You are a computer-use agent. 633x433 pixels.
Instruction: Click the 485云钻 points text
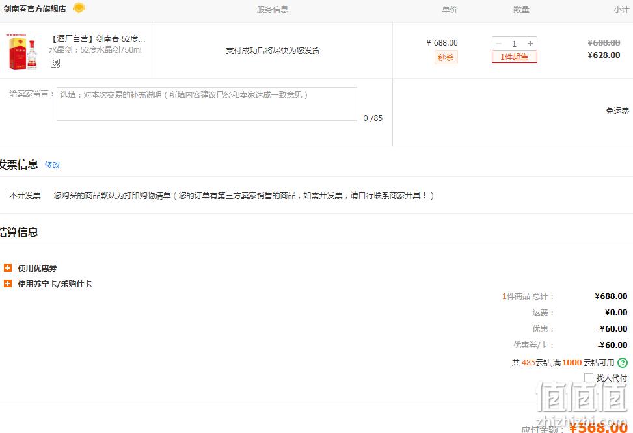click(537, 362)
